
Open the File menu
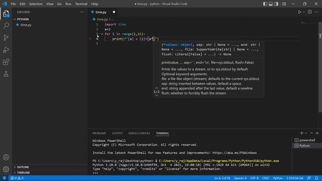[13, 4]
